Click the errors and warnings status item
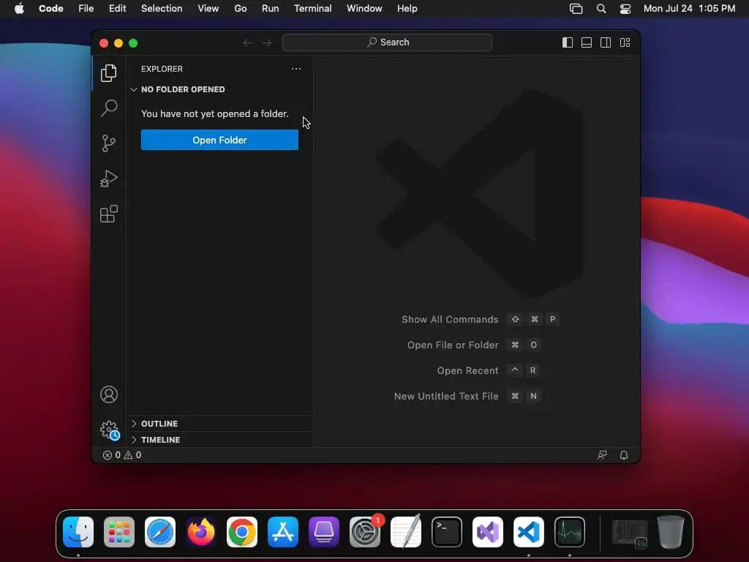The width and height of the screenshot is (749, 562). [x=122, y=455]
